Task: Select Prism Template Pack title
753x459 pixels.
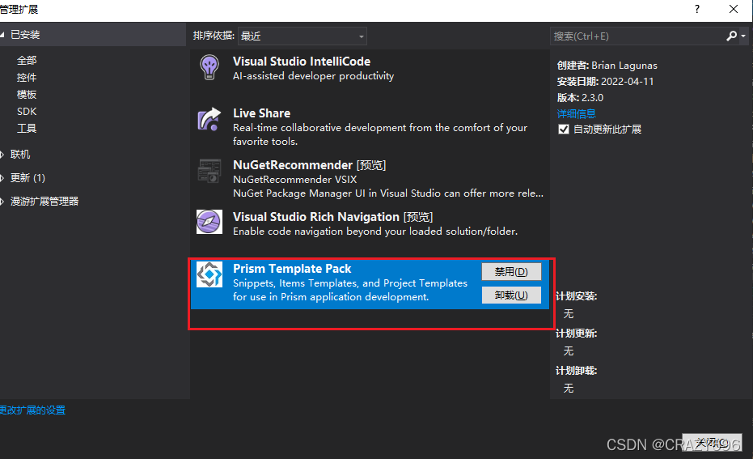Action: [x=292, y=269]
